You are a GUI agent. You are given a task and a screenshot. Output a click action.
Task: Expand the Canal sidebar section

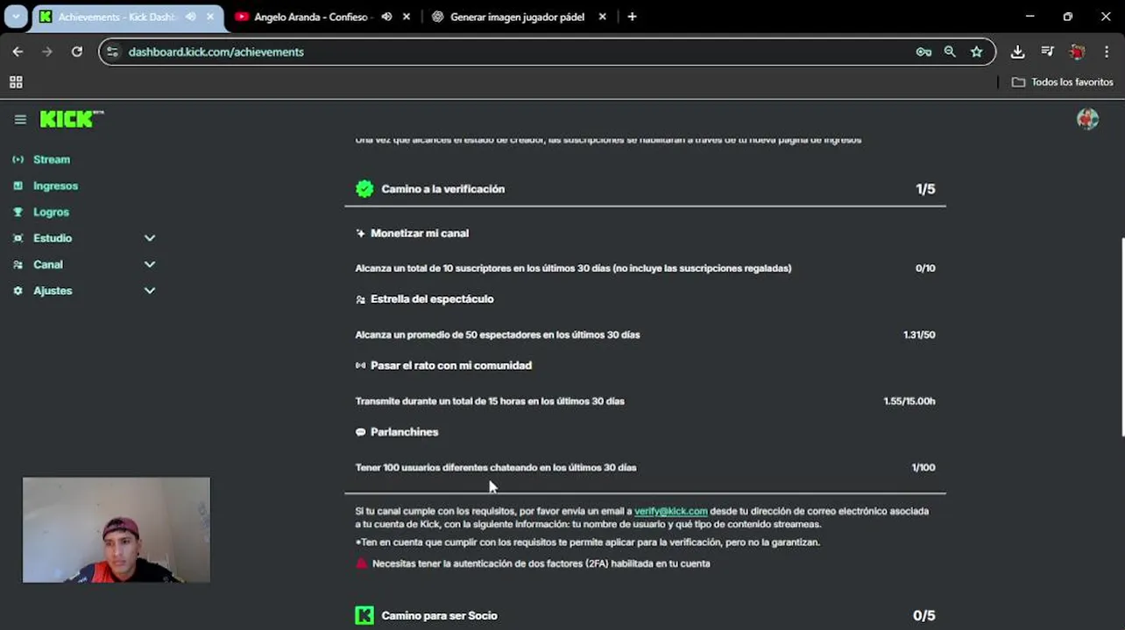(150, 264)
